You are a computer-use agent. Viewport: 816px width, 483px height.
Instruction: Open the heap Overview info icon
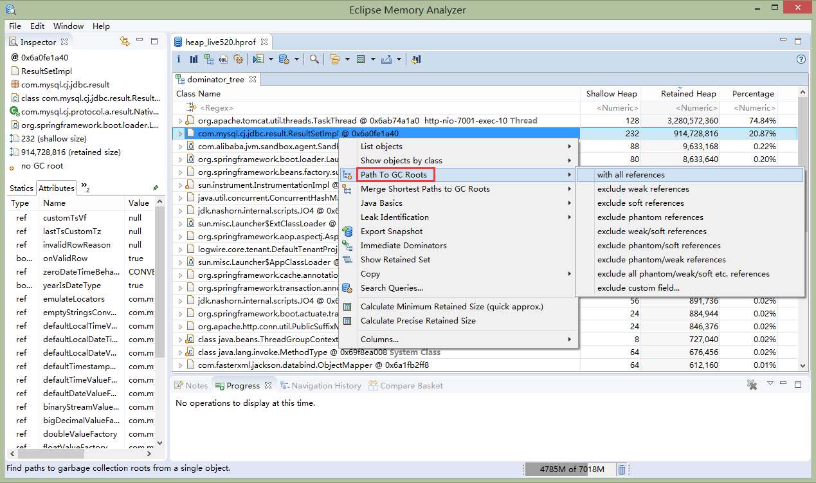click(179, 59)
